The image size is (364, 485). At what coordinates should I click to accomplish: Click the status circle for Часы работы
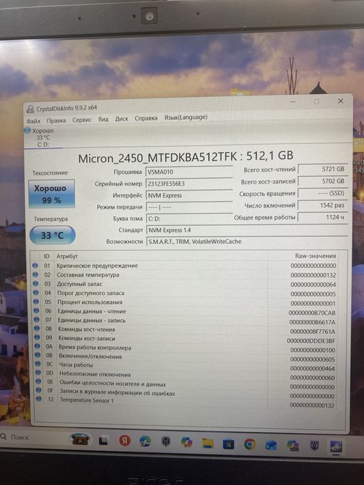37,364
